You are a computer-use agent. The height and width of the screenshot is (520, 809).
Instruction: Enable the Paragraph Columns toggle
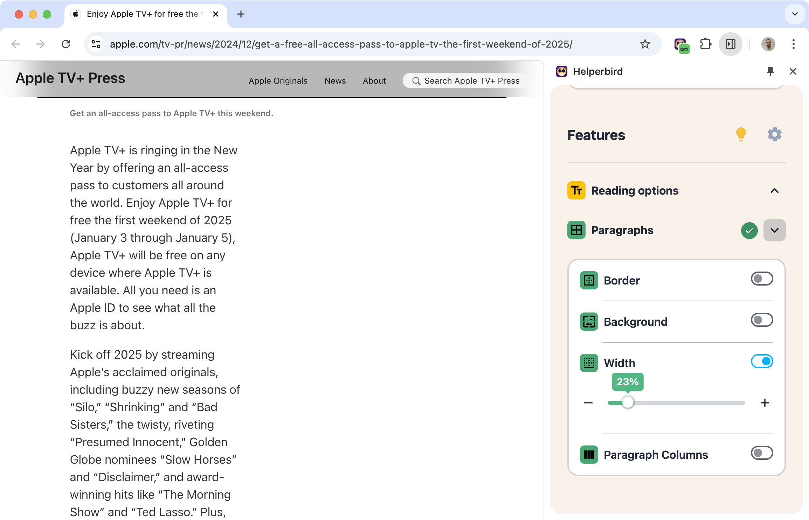(762, 454)
